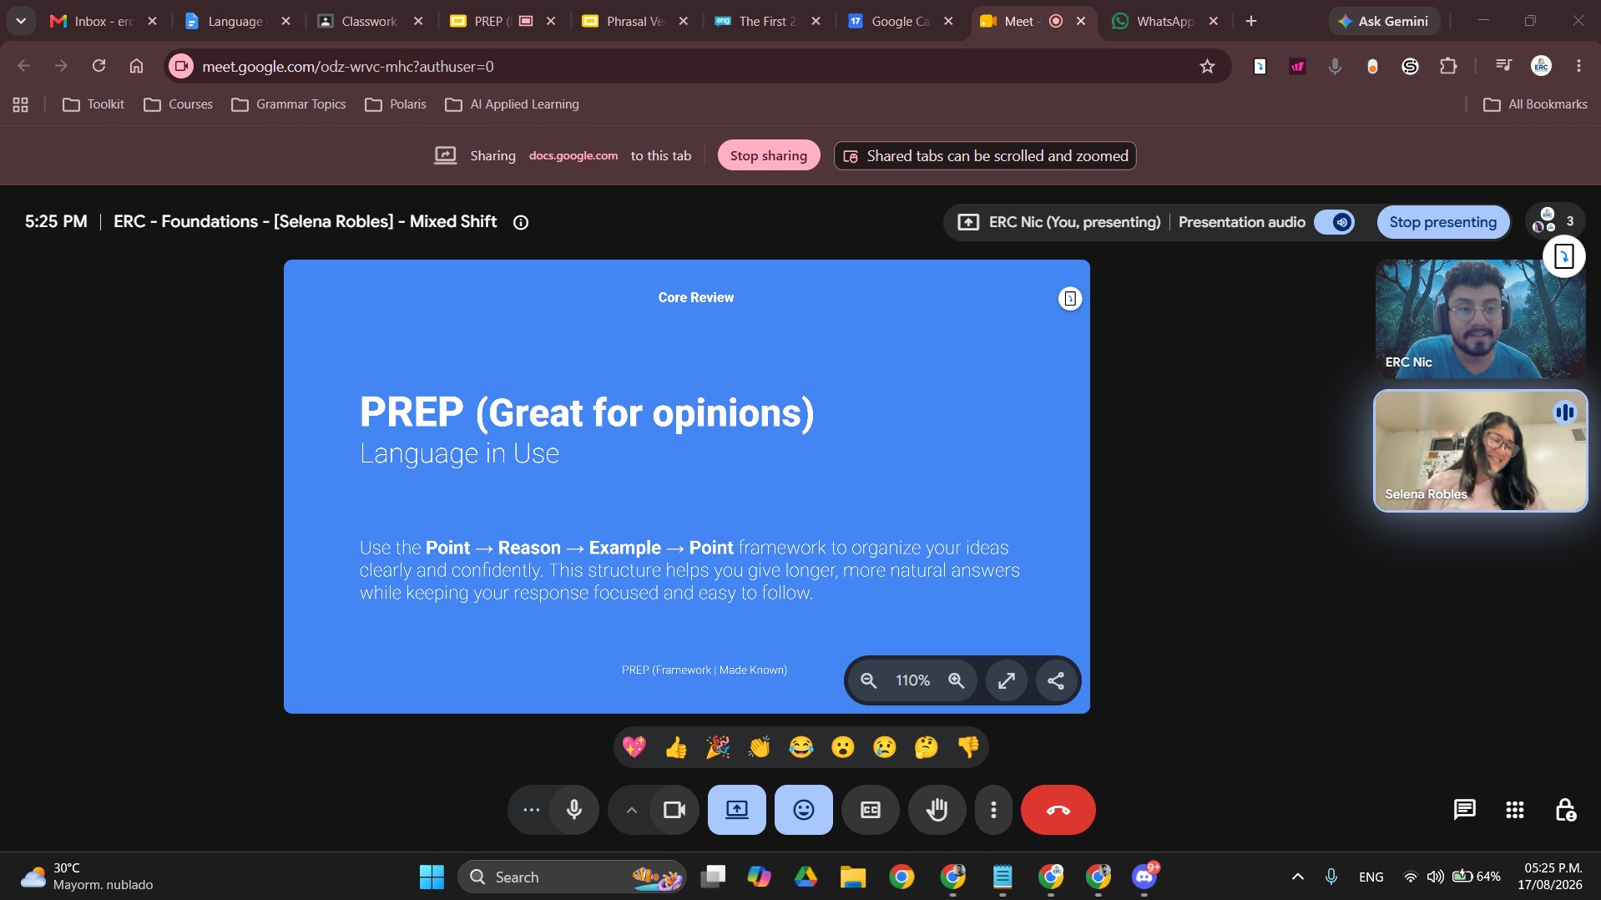Send the thinking face reaction
The width and height of the screenshot is (1601, 900).
coord(927,747)
